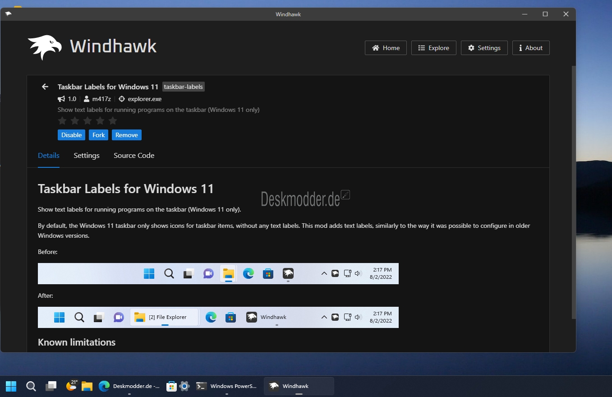
Task: Open the Windows Start menu
Action: [x=11, y=386]
